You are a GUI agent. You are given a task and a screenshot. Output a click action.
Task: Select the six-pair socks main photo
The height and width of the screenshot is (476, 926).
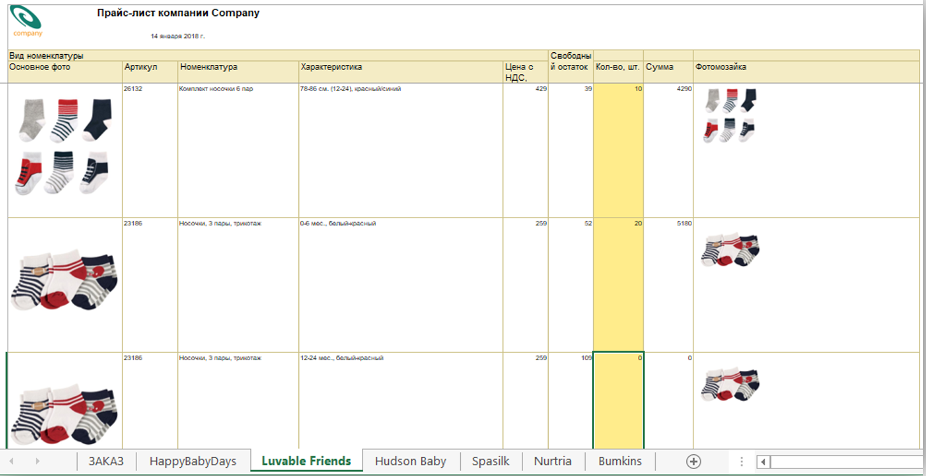[62, 146]
